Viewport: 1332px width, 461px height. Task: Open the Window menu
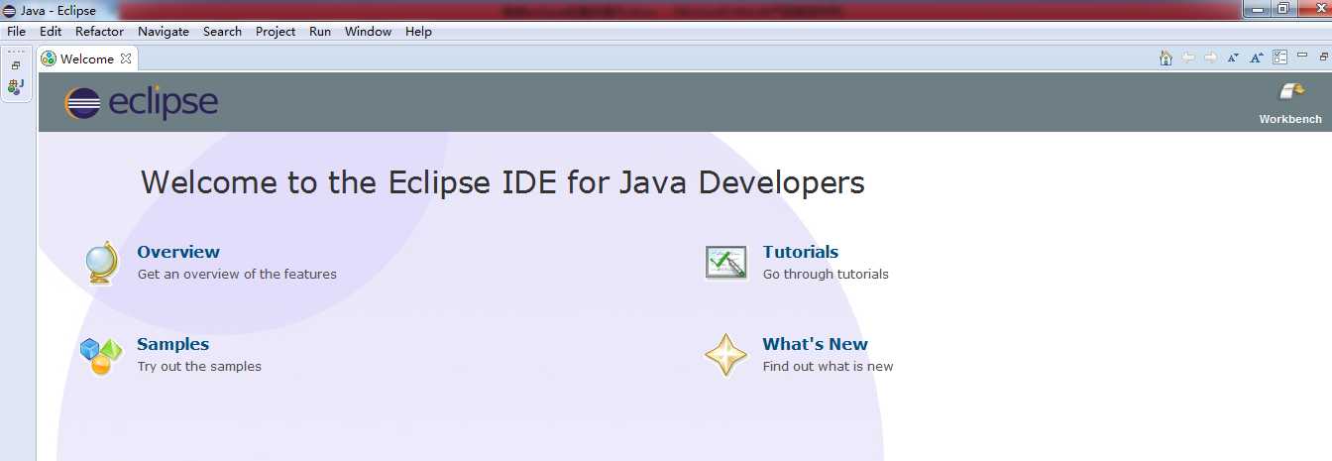click(368, 32)
